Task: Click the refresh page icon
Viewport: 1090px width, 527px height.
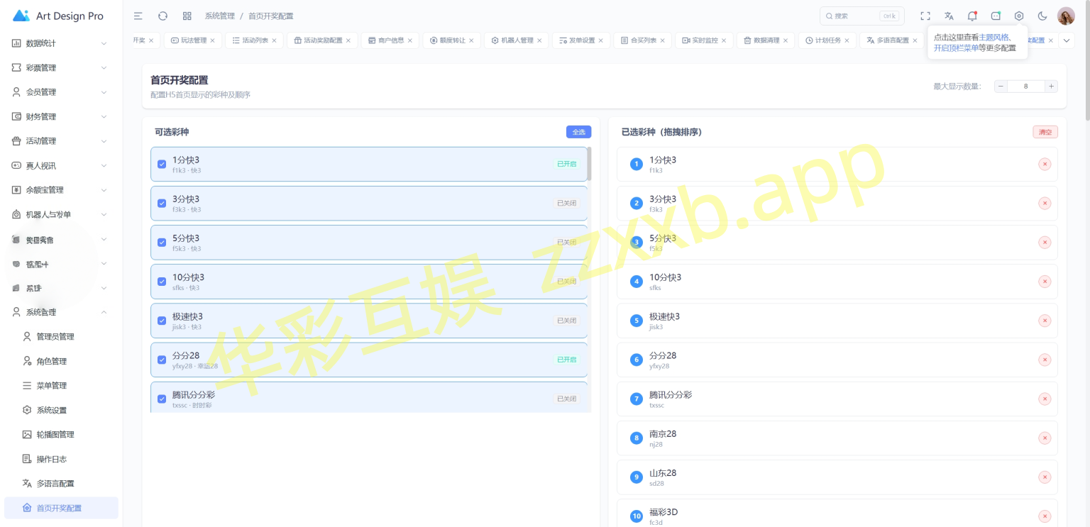Action: 163,16
